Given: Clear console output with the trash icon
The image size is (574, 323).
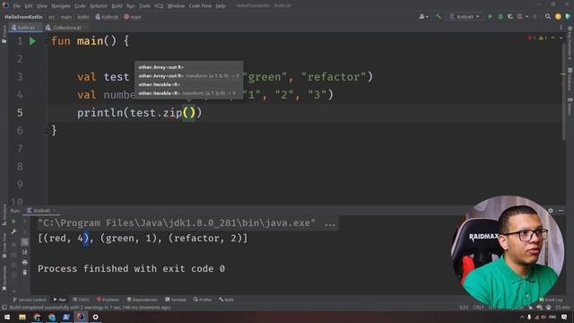Looking at the screenshot, I should [x=24, y=273].
